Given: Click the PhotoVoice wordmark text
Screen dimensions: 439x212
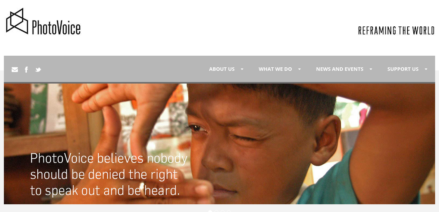Looking at the screenshot, I should click(x=56, y=27).
